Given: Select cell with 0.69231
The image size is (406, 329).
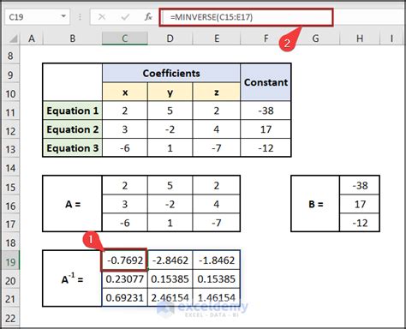Looking at the screenshot, I should coord(125,297).
